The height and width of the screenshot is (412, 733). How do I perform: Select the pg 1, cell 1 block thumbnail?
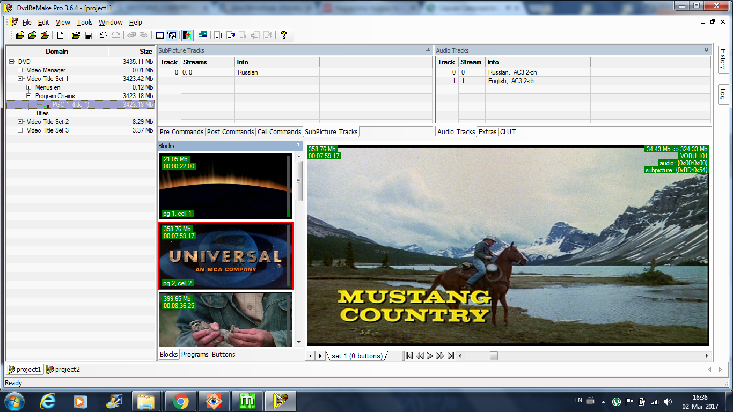(224, 186)
